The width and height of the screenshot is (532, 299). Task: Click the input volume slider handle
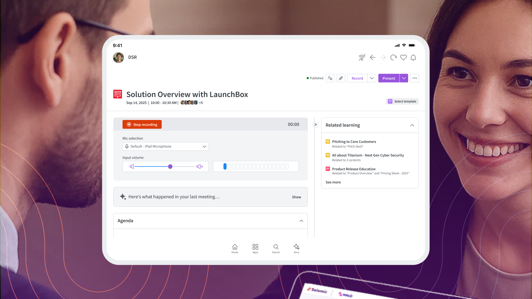[x=170, y=166]
